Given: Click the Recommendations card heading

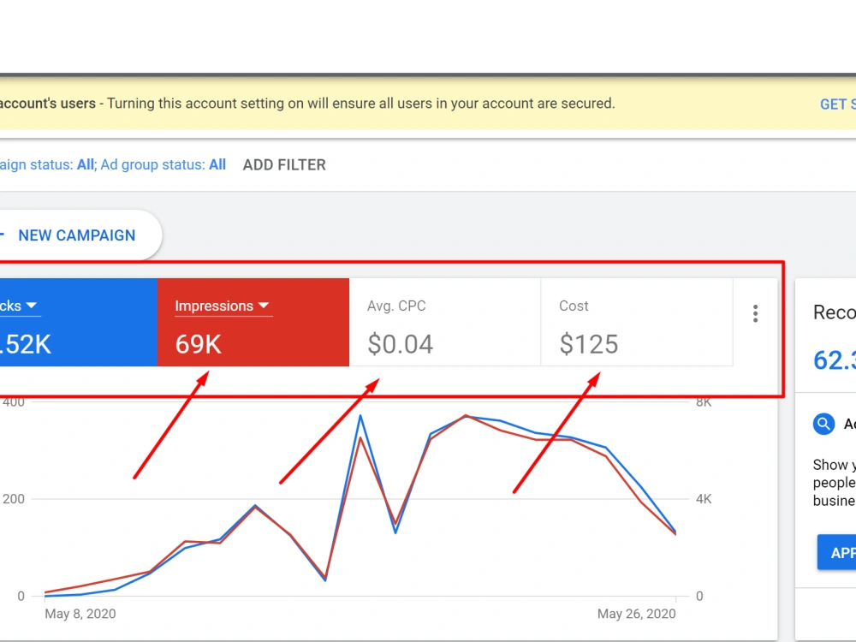Looking at the screenshot, I should click(834, 312).
